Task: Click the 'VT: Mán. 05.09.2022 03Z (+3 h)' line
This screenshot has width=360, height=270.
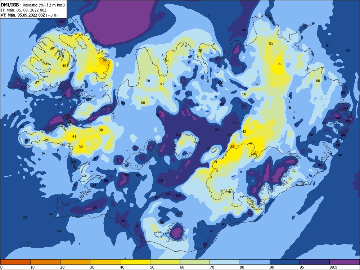Action: coord(29,15)
